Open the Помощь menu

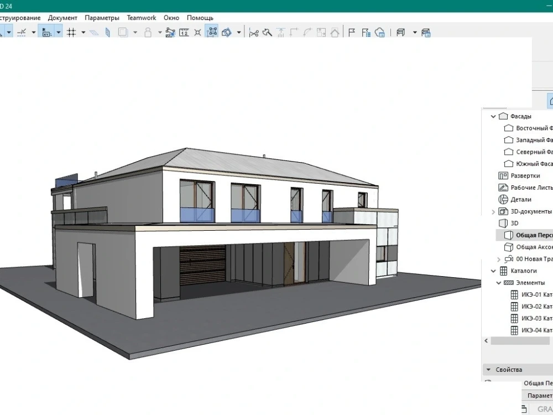pyautogui.click(x=200, y=18)
